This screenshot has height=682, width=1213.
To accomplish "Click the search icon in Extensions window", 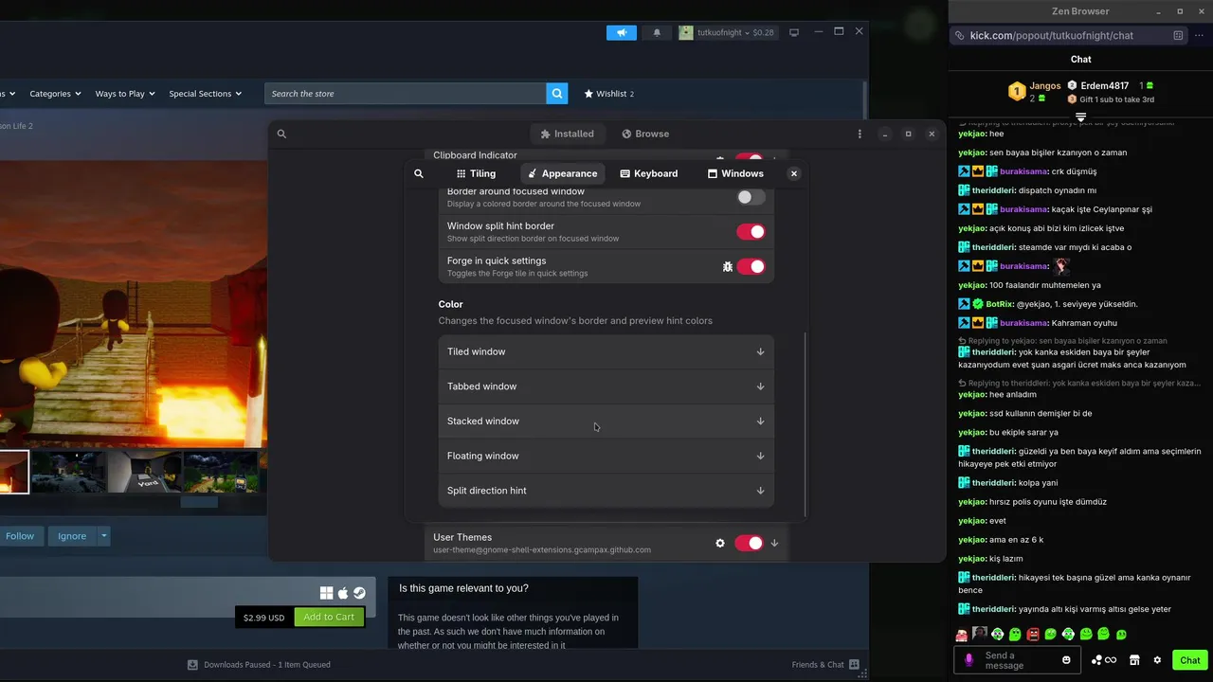I will (x=281, y=134).
